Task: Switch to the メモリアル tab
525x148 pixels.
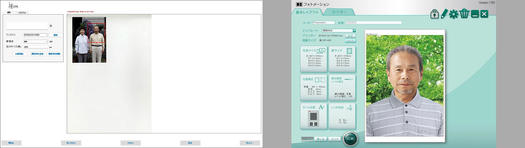Action: [x=22, y=13]
